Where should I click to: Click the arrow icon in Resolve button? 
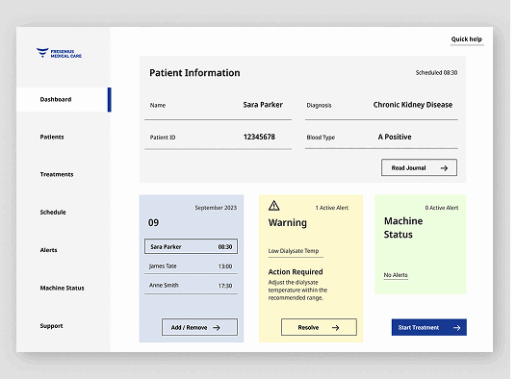click(335, 328)
